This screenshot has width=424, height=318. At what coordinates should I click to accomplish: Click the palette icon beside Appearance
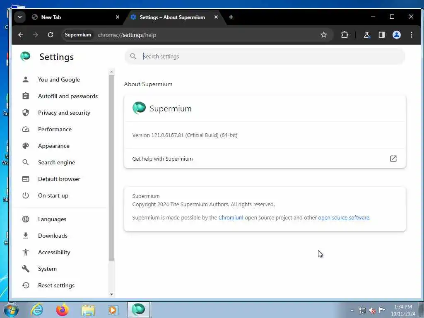[26, 146]
